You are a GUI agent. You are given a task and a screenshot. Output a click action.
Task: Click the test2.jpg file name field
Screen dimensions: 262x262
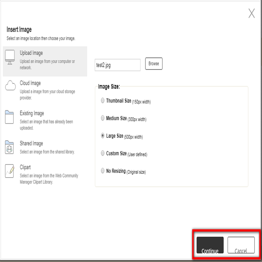click(x=117, y=65)
